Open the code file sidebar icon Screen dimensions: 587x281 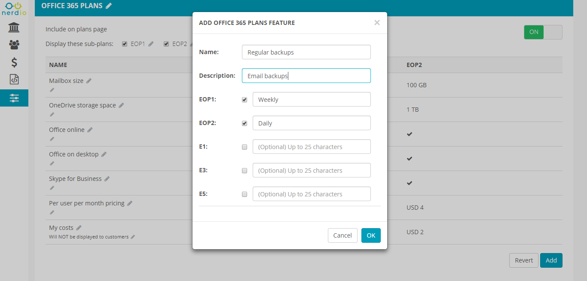pos(14,79)
